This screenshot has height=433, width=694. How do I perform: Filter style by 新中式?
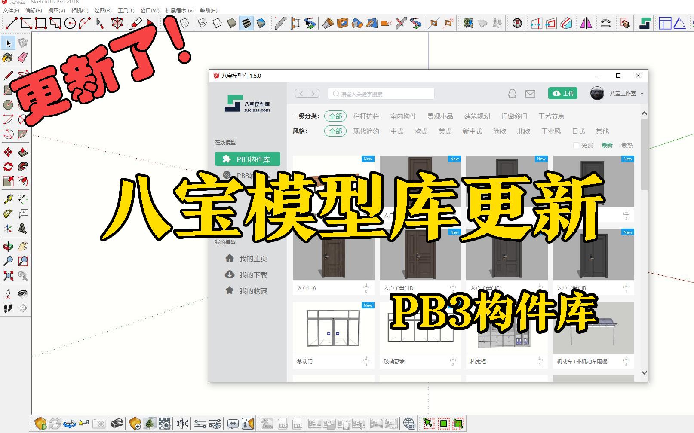pos(472,131)
